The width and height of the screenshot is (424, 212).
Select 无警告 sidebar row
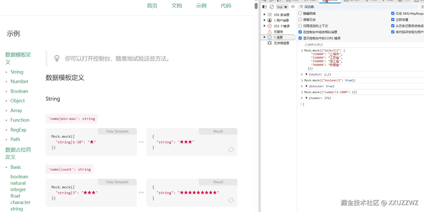click(x=278, y=32)
